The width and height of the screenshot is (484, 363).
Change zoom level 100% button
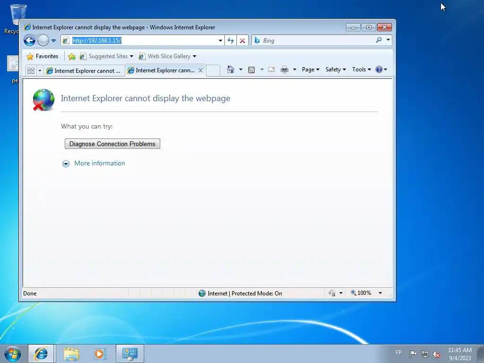(x=361, y=293)
